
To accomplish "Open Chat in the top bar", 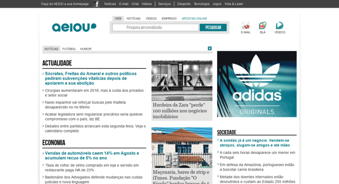I will coord(135,4).
